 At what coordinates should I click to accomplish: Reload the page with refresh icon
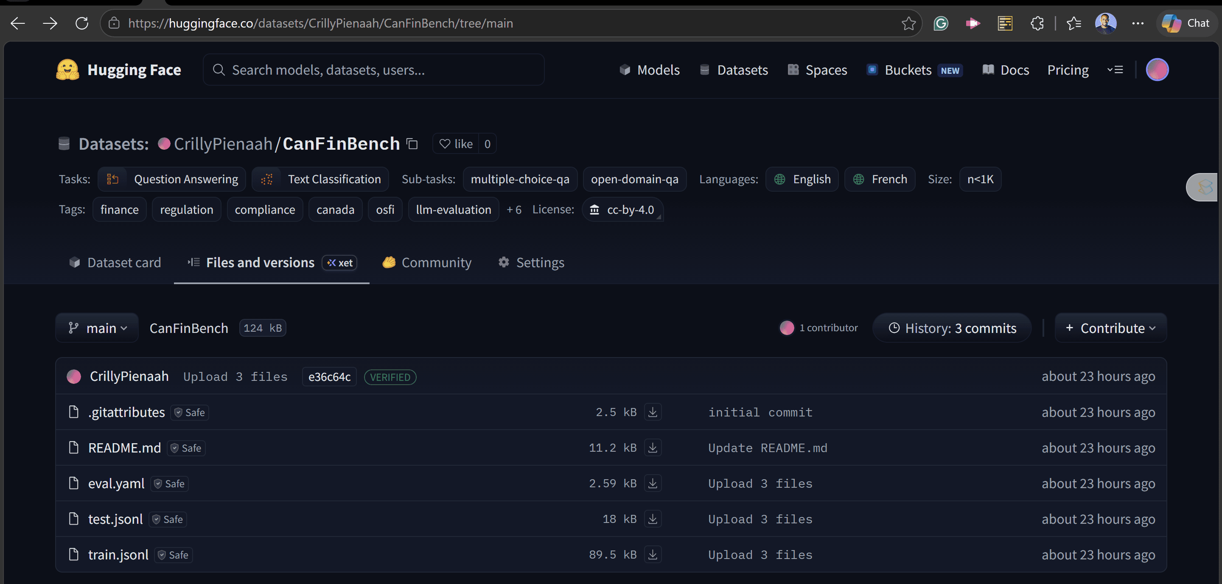[81, 23]
